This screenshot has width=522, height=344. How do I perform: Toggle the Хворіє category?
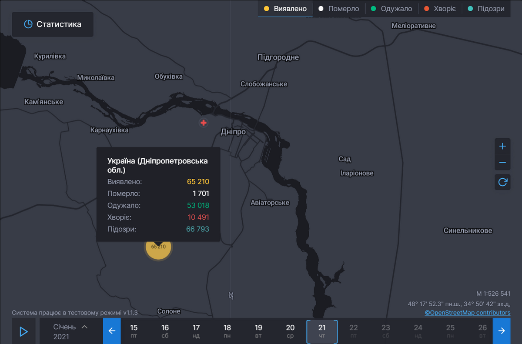coord(439,9)
